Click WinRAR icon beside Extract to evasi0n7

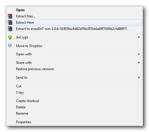[x=10, y=29]
